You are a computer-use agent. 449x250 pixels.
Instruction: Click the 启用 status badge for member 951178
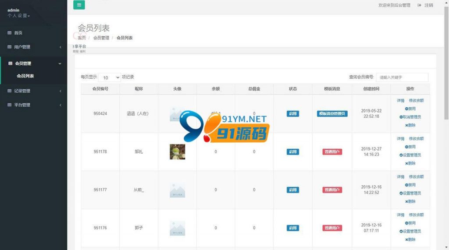click(x=292, y=151)
